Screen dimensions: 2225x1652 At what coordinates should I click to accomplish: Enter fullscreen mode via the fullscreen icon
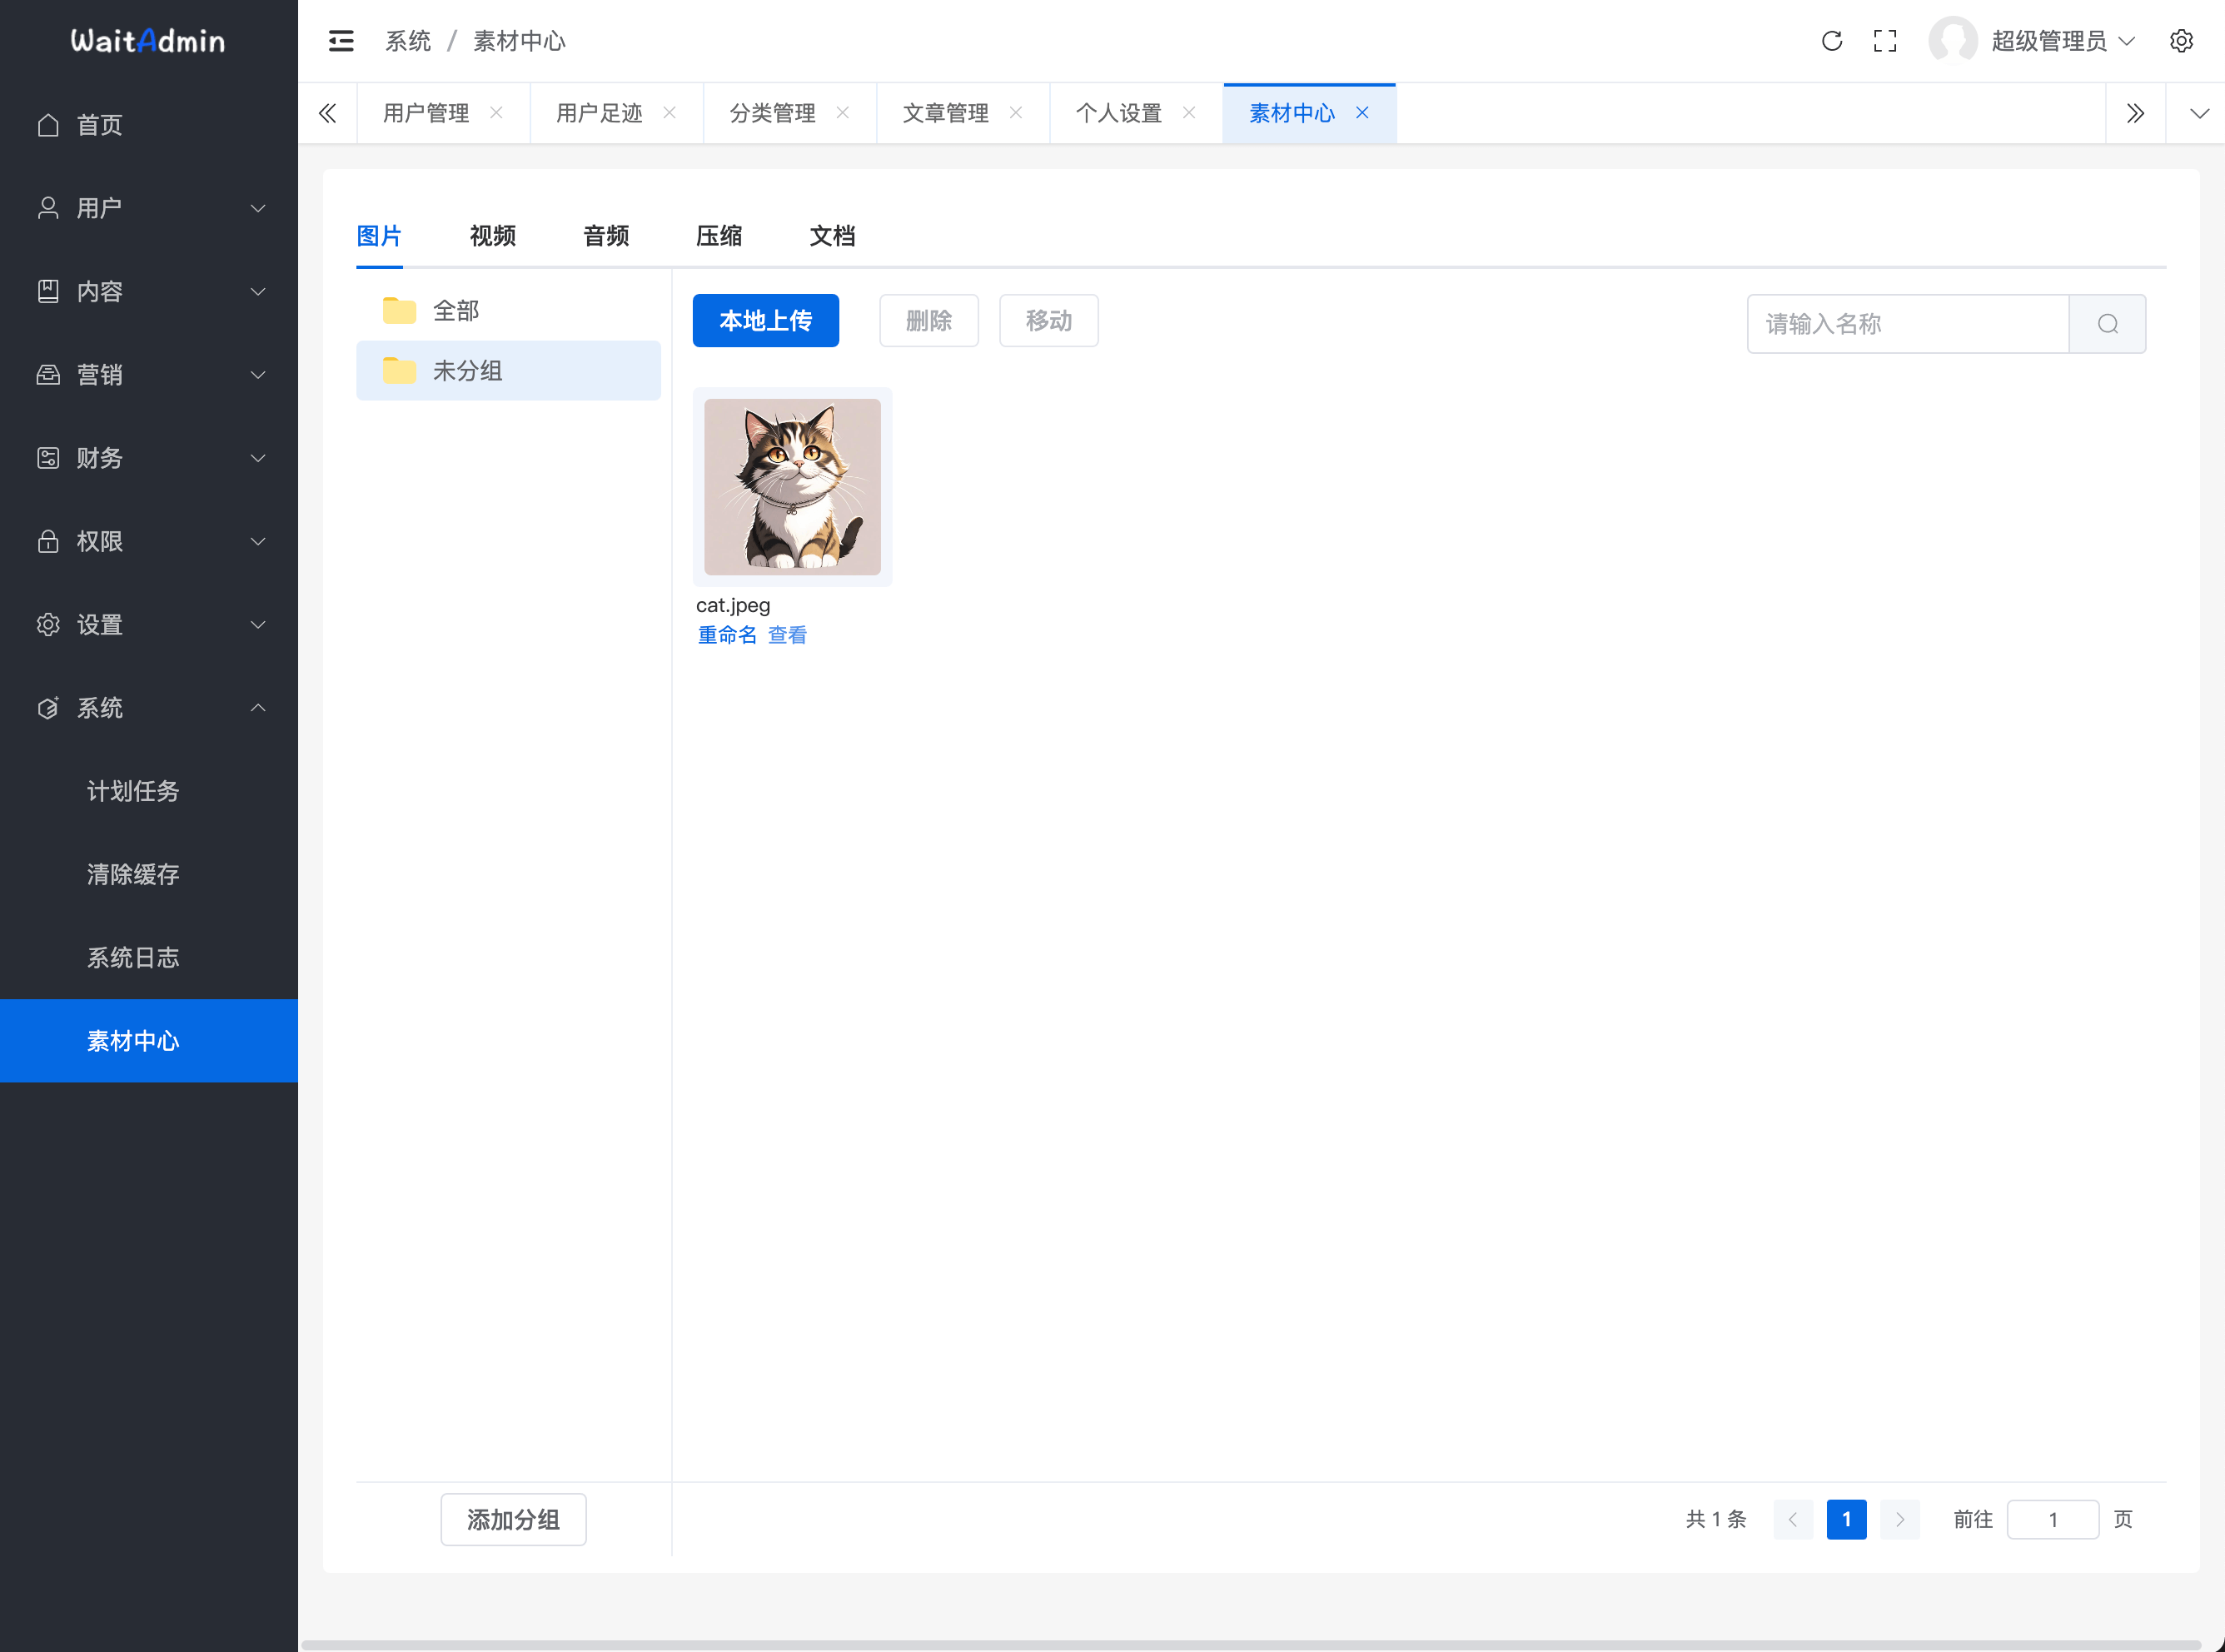pyautogui.click(x=1885, y=41)
